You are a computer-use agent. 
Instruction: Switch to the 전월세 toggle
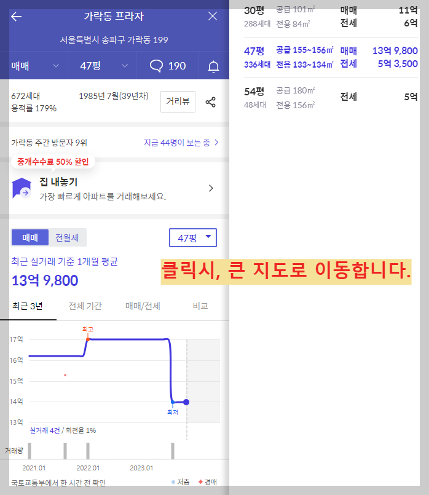67,237
